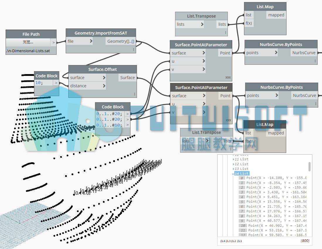
Task: Expand the 11 List entry in watch panel
Action: pos(233,159)
